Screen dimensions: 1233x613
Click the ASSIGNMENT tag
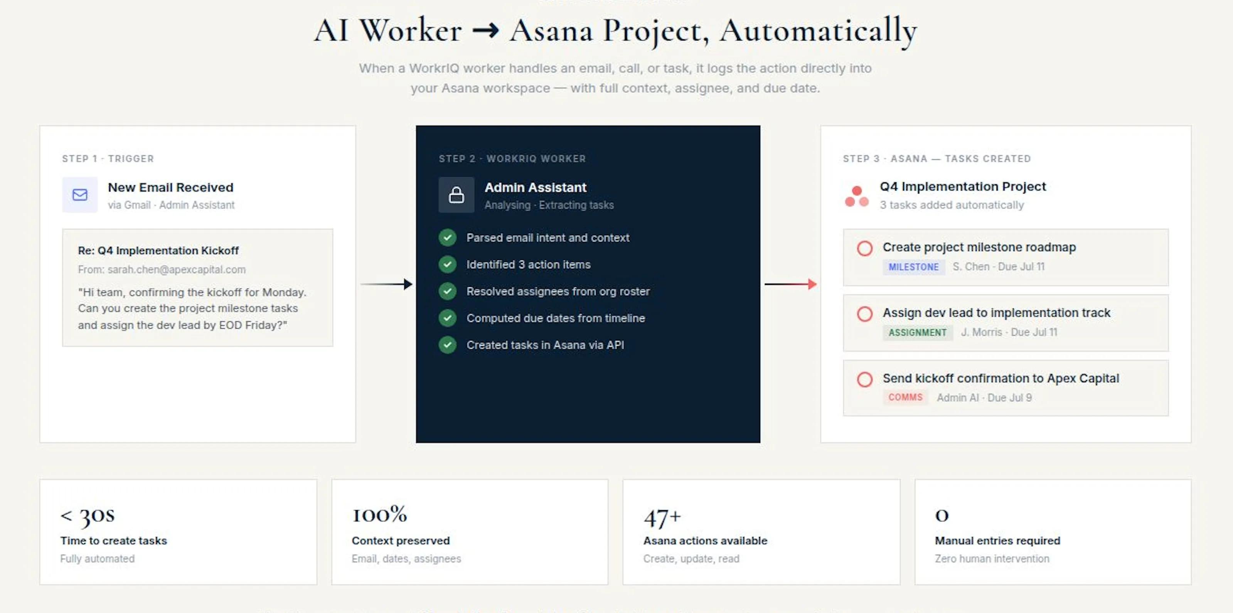click(918, 333)
